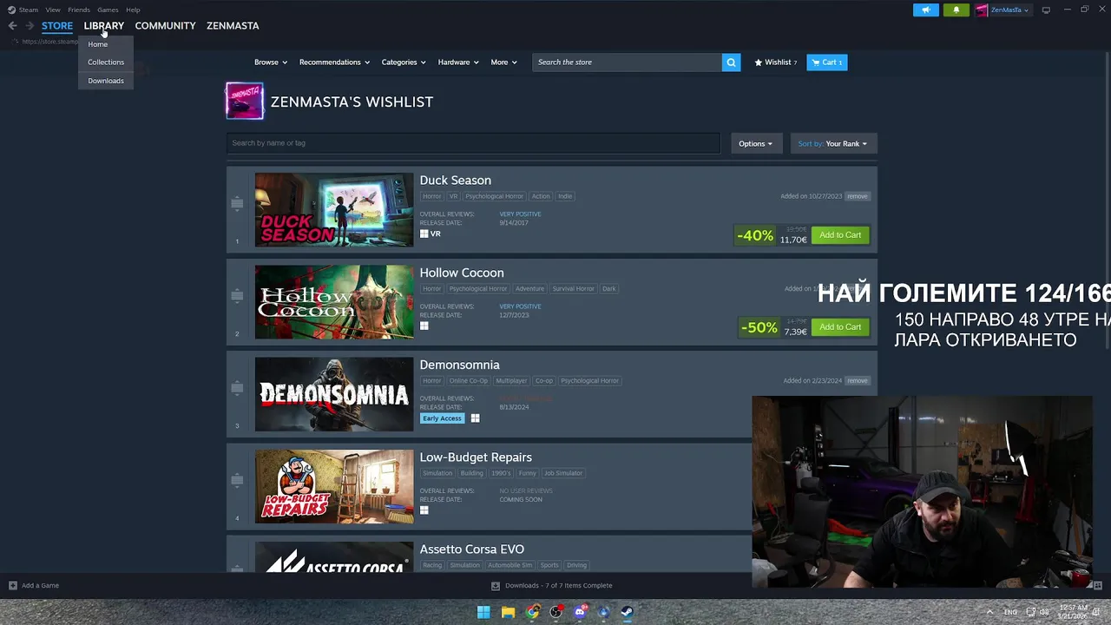Open the Wishlist link with star
Viewport: 1111px width, 625px height.
coord(776,62)
